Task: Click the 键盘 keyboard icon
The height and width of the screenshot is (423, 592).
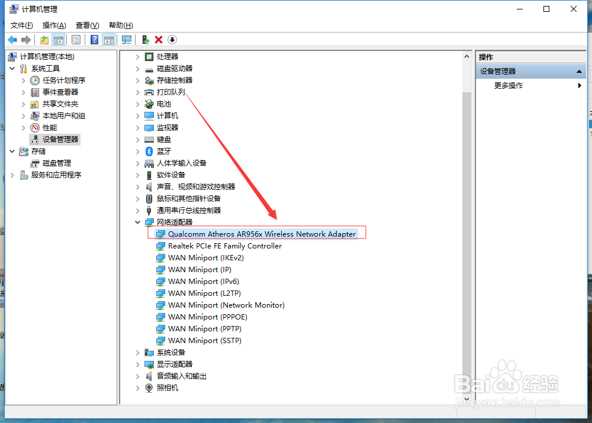Action: click(149, 140)
